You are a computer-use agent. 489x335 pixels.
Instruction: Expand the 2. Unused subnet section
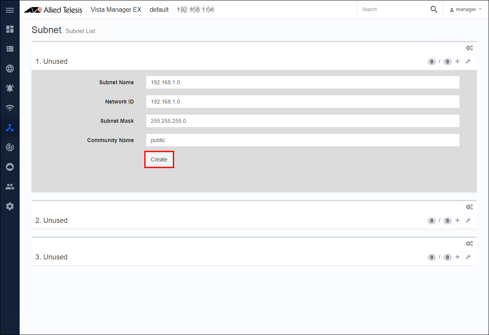tap(51, 220)
